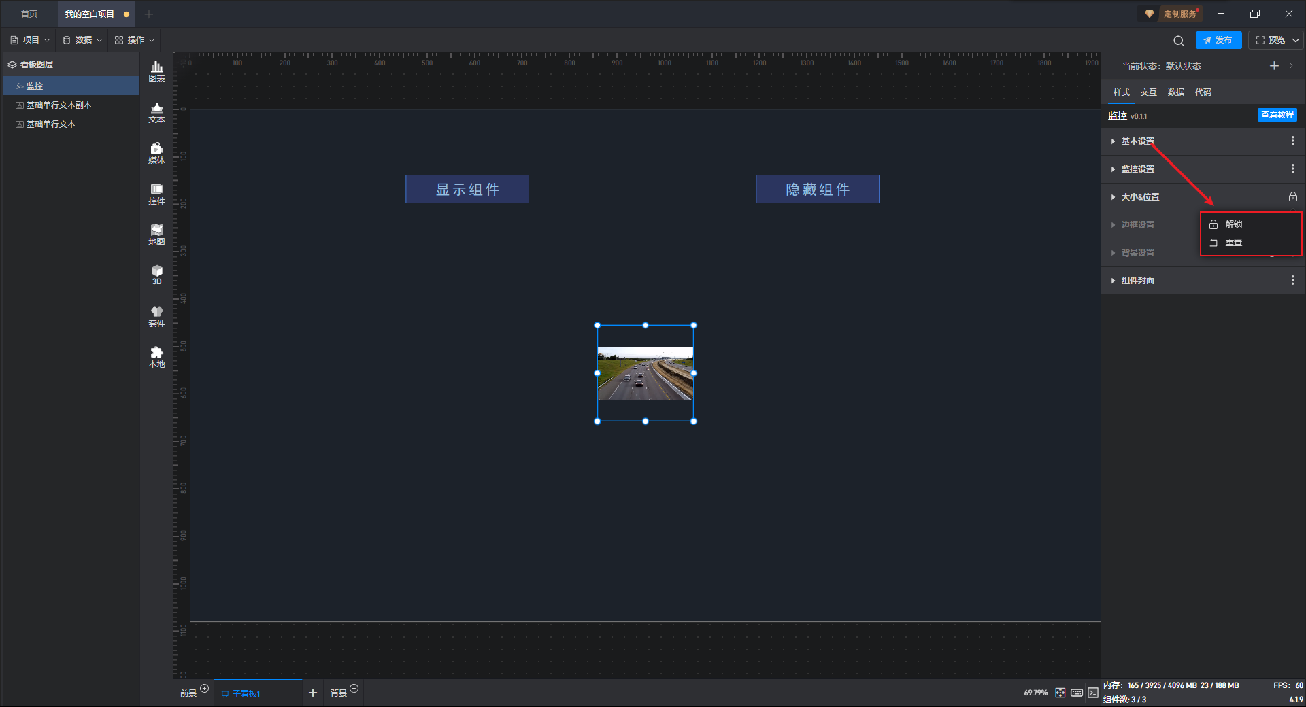
Task: Click the 看板图层 layers header icon
Action: coord(12,65)
